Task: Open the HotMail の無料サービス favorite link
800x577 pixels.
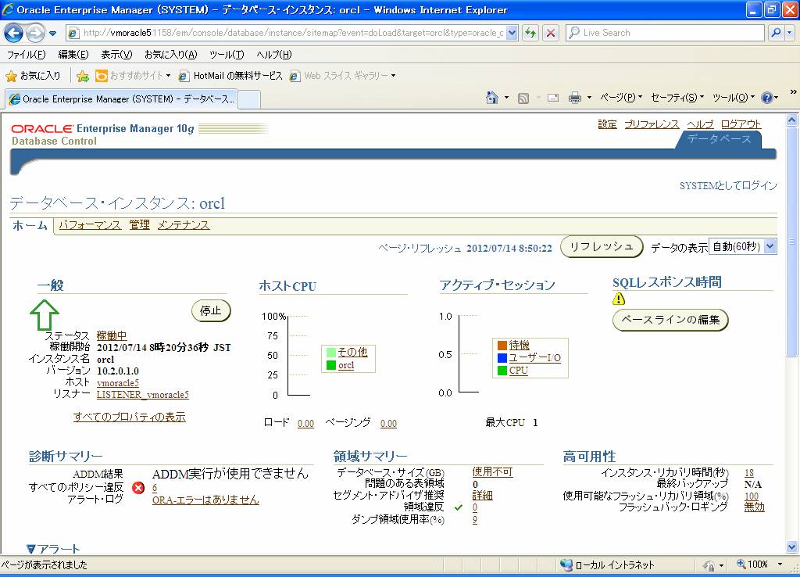Action: [230, 76]
